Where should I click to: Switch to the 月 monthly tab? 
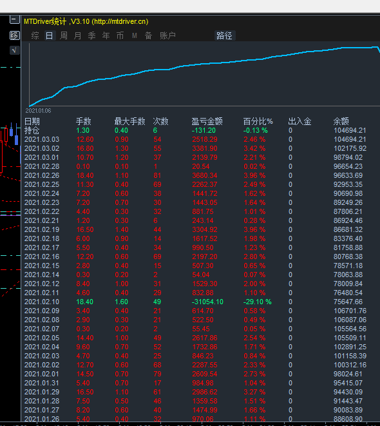coord(78,35)
